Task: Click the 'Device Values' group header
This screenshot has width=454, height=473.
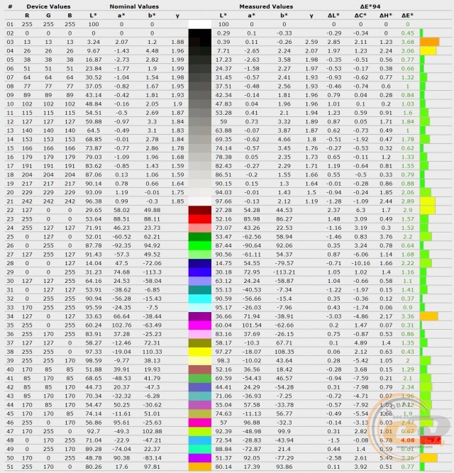Action: pos(48,6)
